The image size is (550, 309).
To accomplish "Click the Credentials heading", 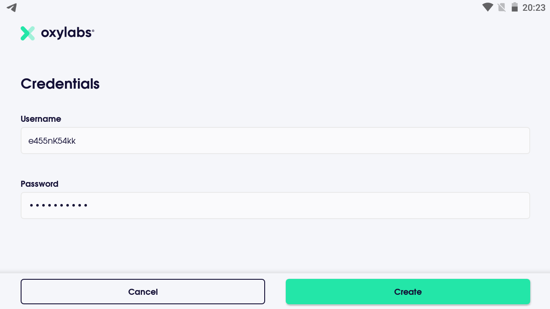I will click(x=60, y=83).
